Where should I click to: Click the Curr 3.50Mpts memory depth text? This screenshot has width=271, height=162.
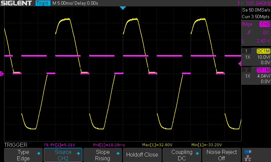[256, 17]
